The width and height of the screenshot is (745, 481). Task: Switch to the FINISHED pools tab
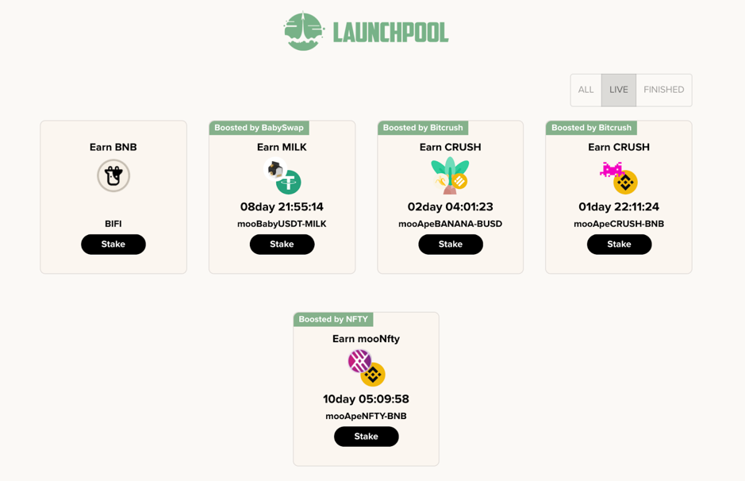pyautogui.click(x=663, y=90)
